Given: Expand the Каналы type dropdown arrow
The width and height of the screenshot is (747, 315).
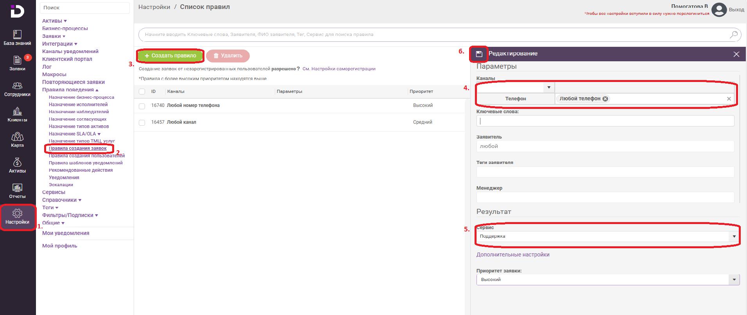Looking at the screenshot, I should (x=549, y=88).
